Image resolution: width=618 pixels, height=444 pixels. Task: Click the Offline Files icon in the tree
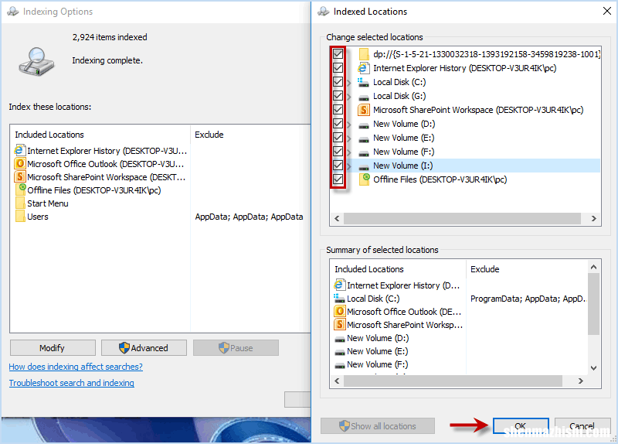point(365,179)
